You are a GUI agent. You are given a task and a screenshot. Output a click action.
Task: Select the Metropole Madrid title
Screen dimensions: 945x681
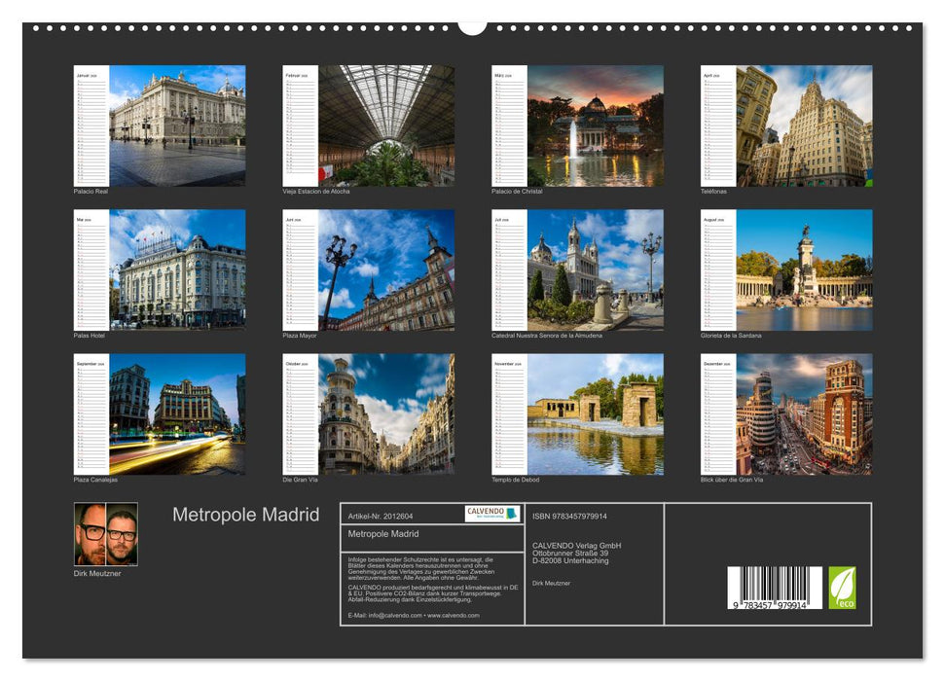tap(244, 515)
